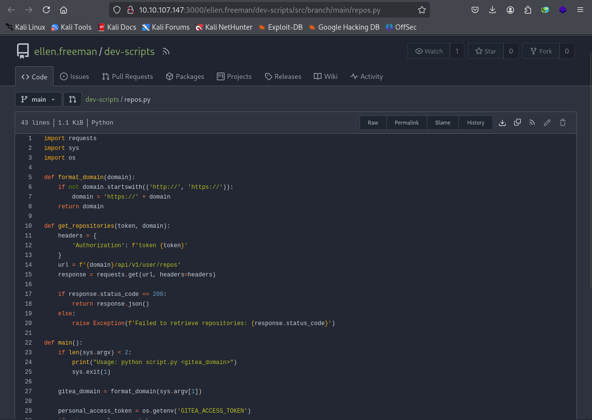The width and height of the screenshot is (592, 420).
Task: Open the Kali Forums bookmark
Action: pos(166,27)
